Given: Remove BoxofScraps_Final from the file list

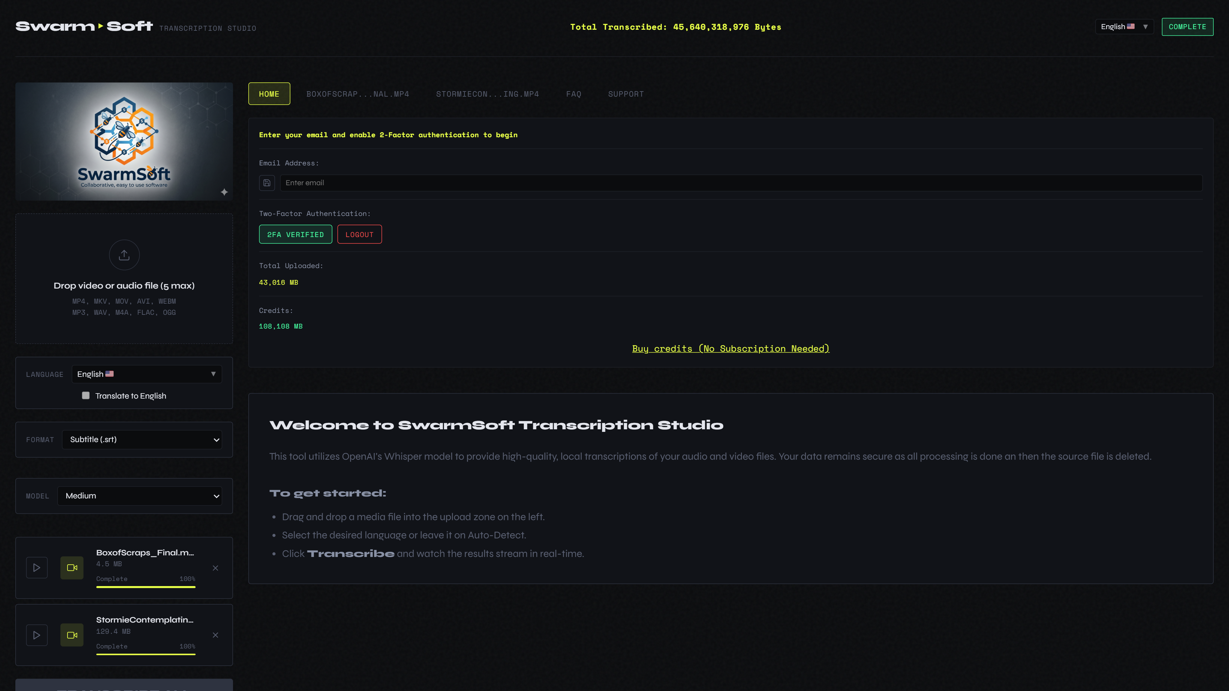Looking at the screenshot, I should pyautogui.click(x=216, y=568).
